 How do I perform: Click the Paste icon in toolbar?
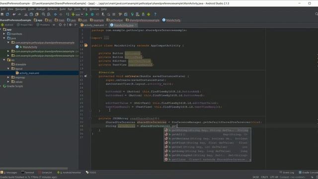pos(37,14)
